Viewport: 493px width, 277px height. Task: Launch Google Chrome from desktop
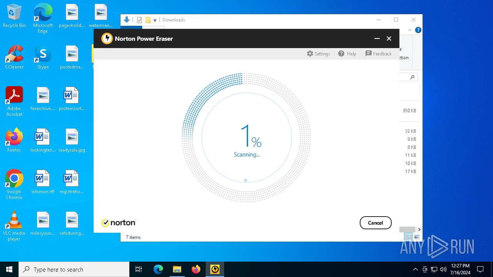(x=14, y=185)
